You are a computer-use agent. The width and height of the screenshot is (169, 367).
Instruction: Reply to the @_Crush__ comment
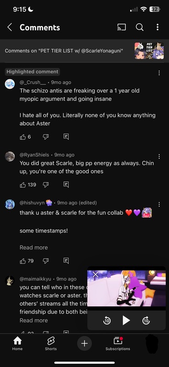66,137
